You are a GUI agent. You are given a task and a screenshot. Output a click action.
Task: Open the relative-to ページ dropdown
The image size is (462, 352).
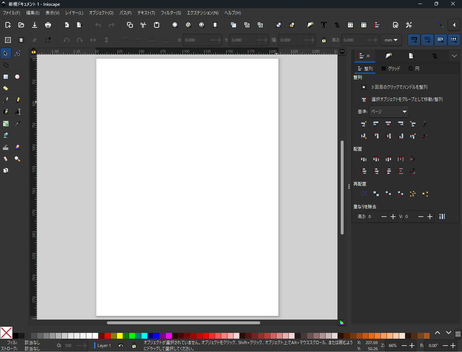tap(389, 112)
